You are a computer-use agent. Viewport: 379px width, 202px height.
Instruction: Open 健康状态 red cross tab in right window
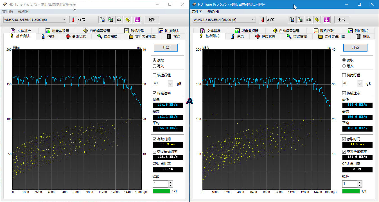tap(265, 36)
